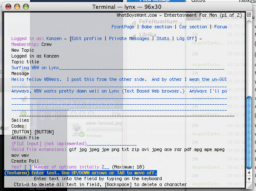Open the Car section link
The image size is (256, 191).
pos(193,27)
